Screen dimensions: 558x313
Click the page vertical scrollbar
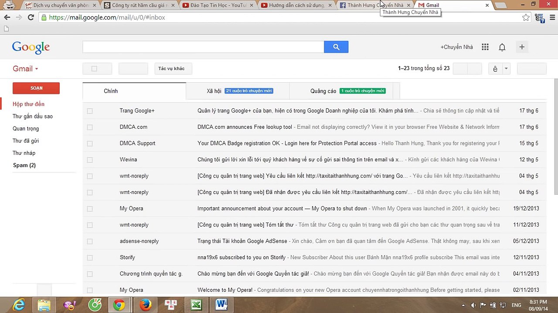[x=556, y=137]
